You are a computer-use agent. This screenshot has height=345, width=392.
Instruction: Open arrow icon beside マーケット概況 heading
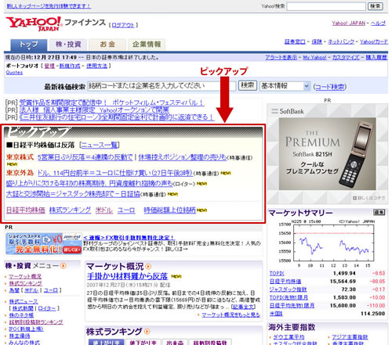[x=148, y=267]
